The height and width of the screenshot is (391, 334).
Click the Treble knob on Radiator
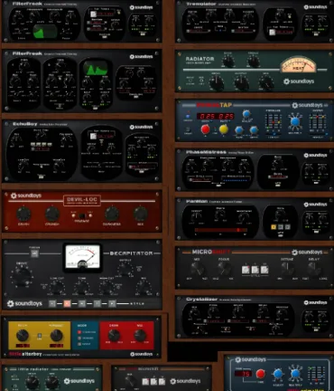click(254, 62)
